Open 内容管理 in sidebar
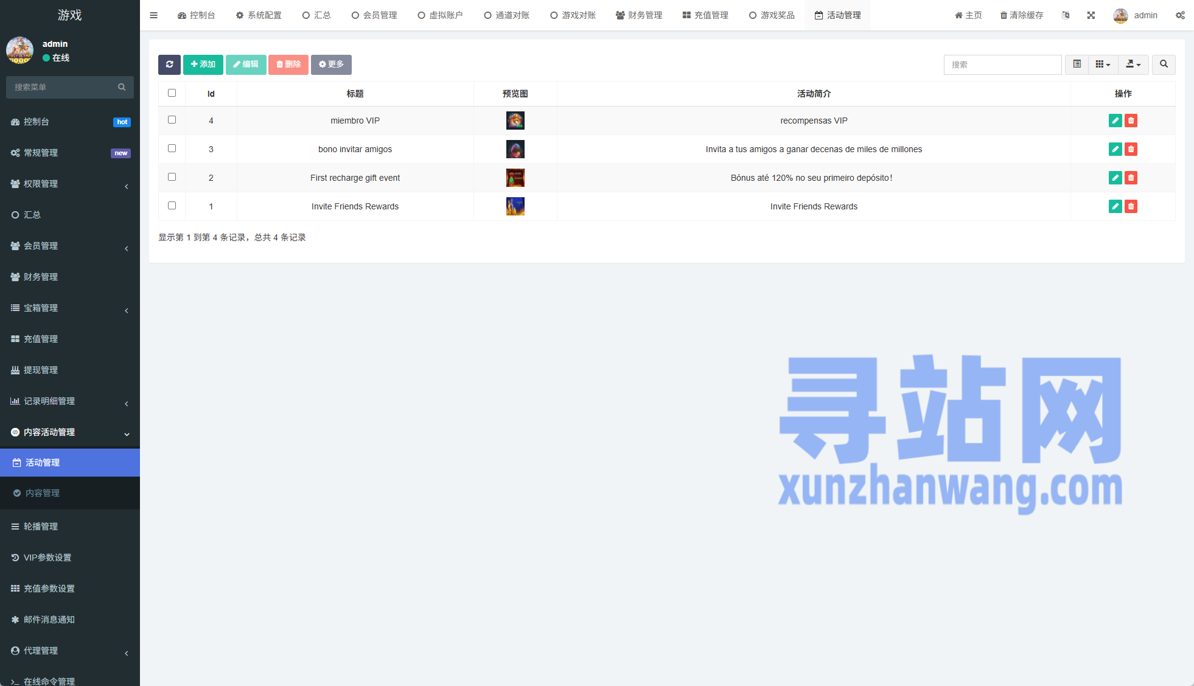 70,493
